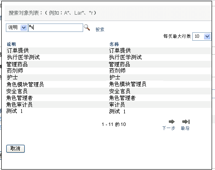
Task: Click the last page arrow icon
Action: click(186, 122)
